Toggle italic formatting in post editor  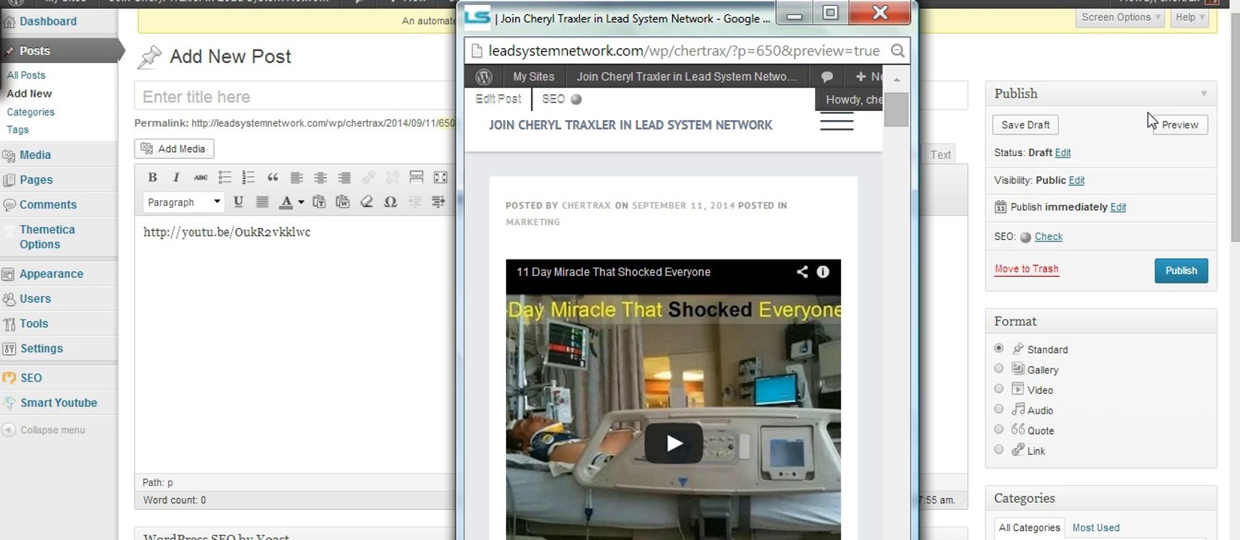click(x=176, y=178)
